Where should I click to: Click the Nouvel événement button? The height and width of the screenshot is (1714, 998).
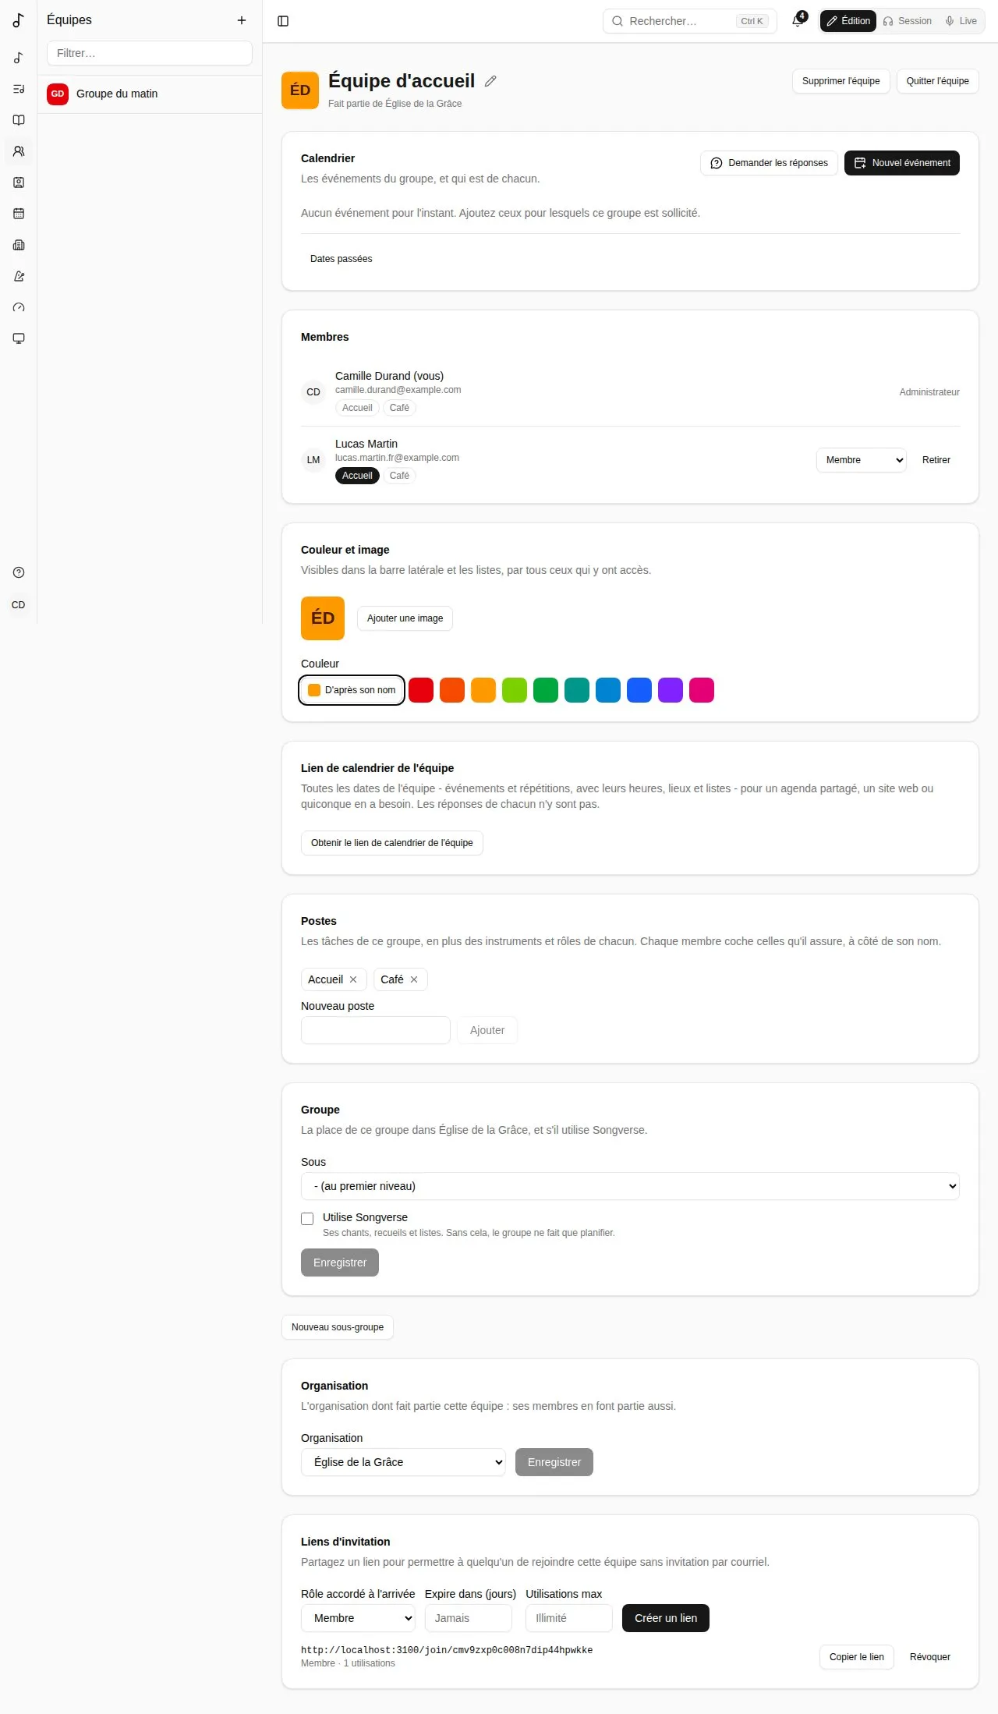902,163
